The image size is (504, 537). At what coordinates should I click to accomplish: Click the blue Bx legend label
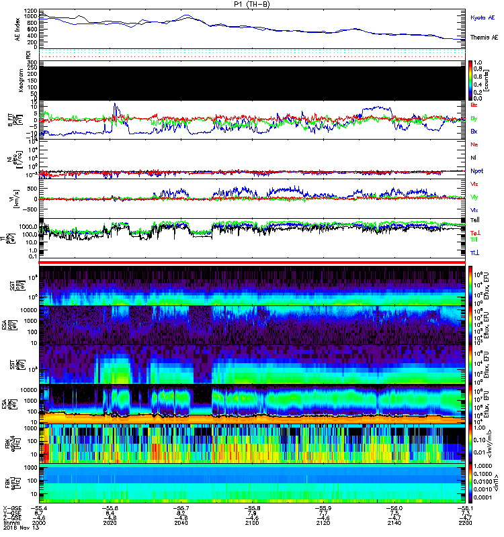474,131
